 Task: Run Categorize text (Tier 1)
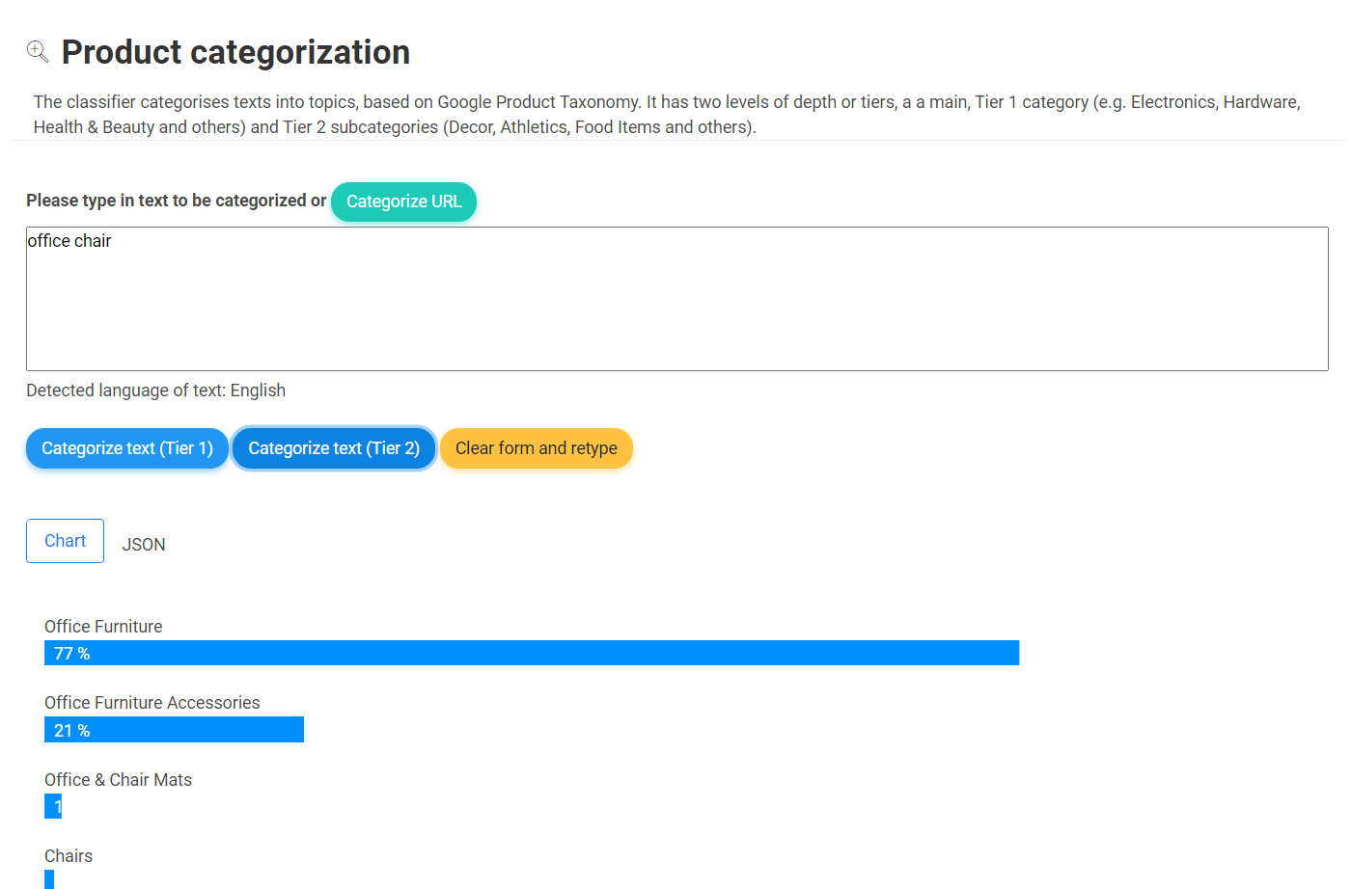pyautogui.click(x=127, y=448)
